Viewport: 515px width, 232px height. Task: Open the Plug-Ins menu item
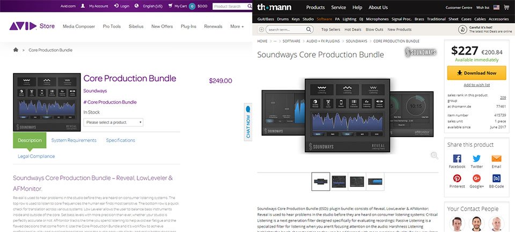(x=188, y=26)
